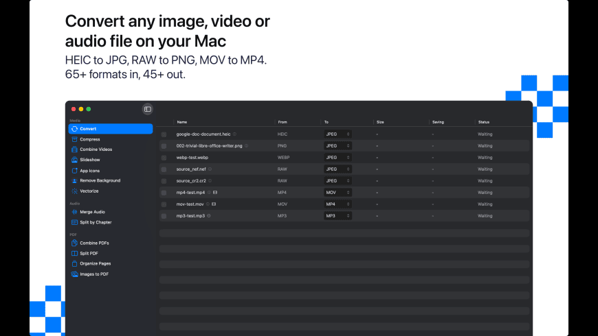Show info icon for mov-test.mov

click(x=208, y=204)
